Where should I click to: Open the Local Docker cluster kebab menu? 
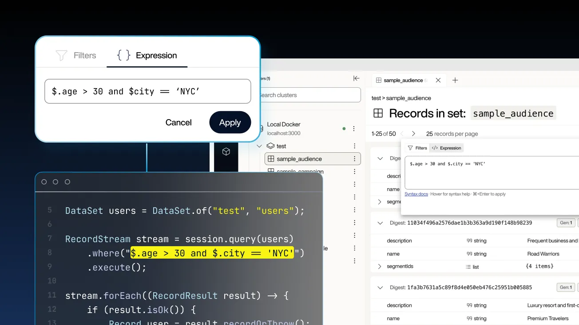coord(354,128)
